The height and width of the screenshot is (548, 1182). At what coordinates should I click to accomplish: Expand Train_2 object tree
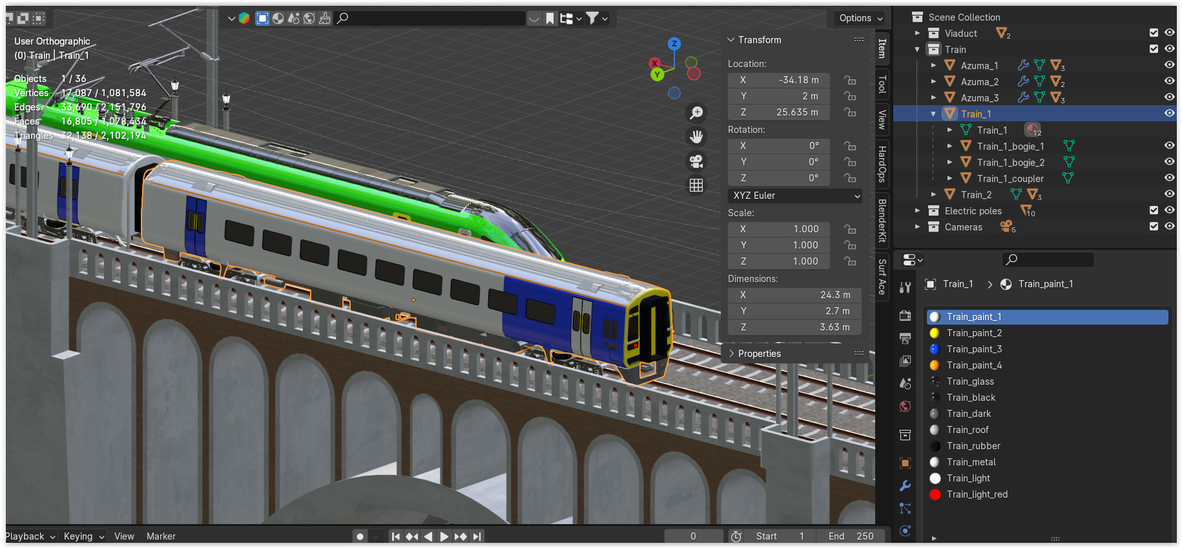[933, 194]
